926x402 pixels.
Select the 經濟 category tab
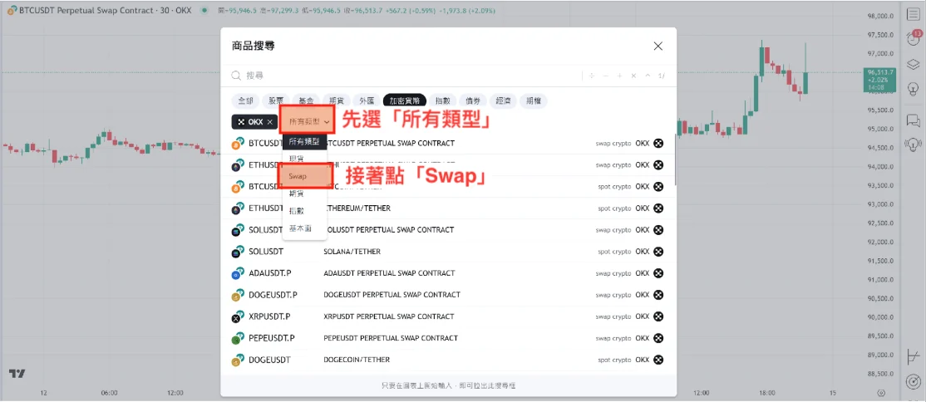503,101
